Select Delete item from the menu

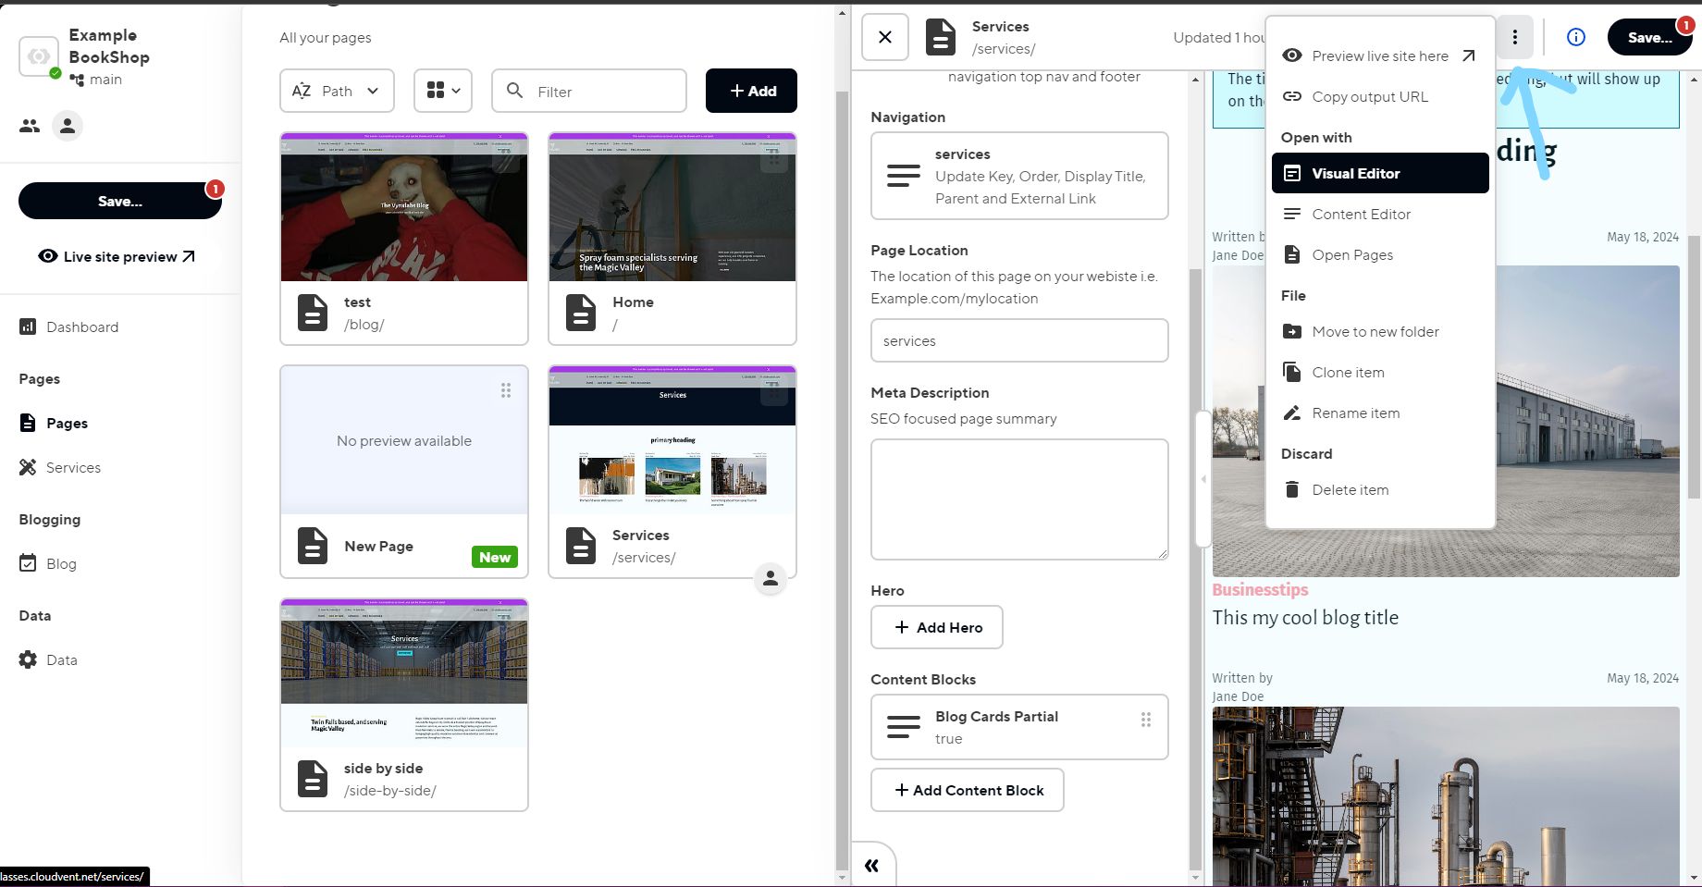[1350, 490]
